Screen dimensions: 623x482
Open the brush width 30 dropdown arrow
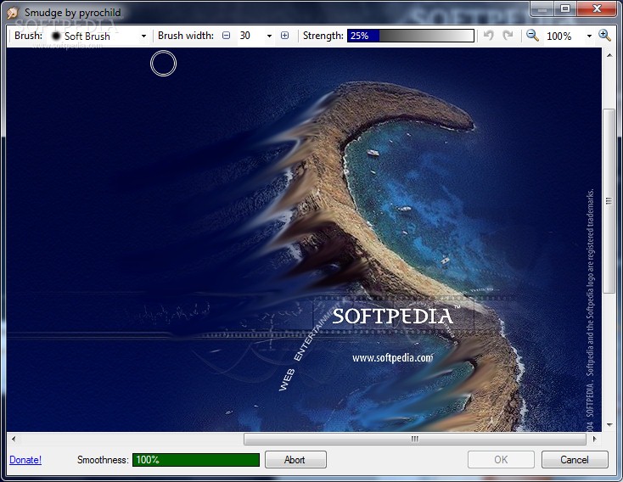[269, 36]
